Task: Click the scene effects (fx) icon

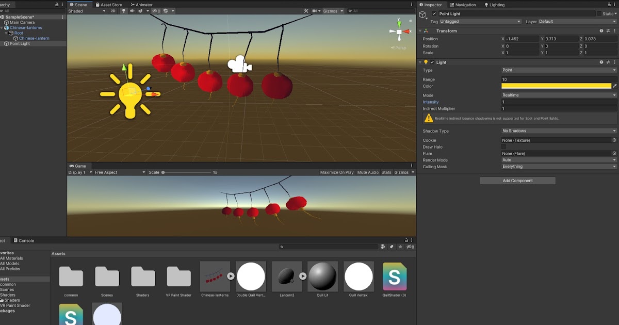Action: click(140, 11)
